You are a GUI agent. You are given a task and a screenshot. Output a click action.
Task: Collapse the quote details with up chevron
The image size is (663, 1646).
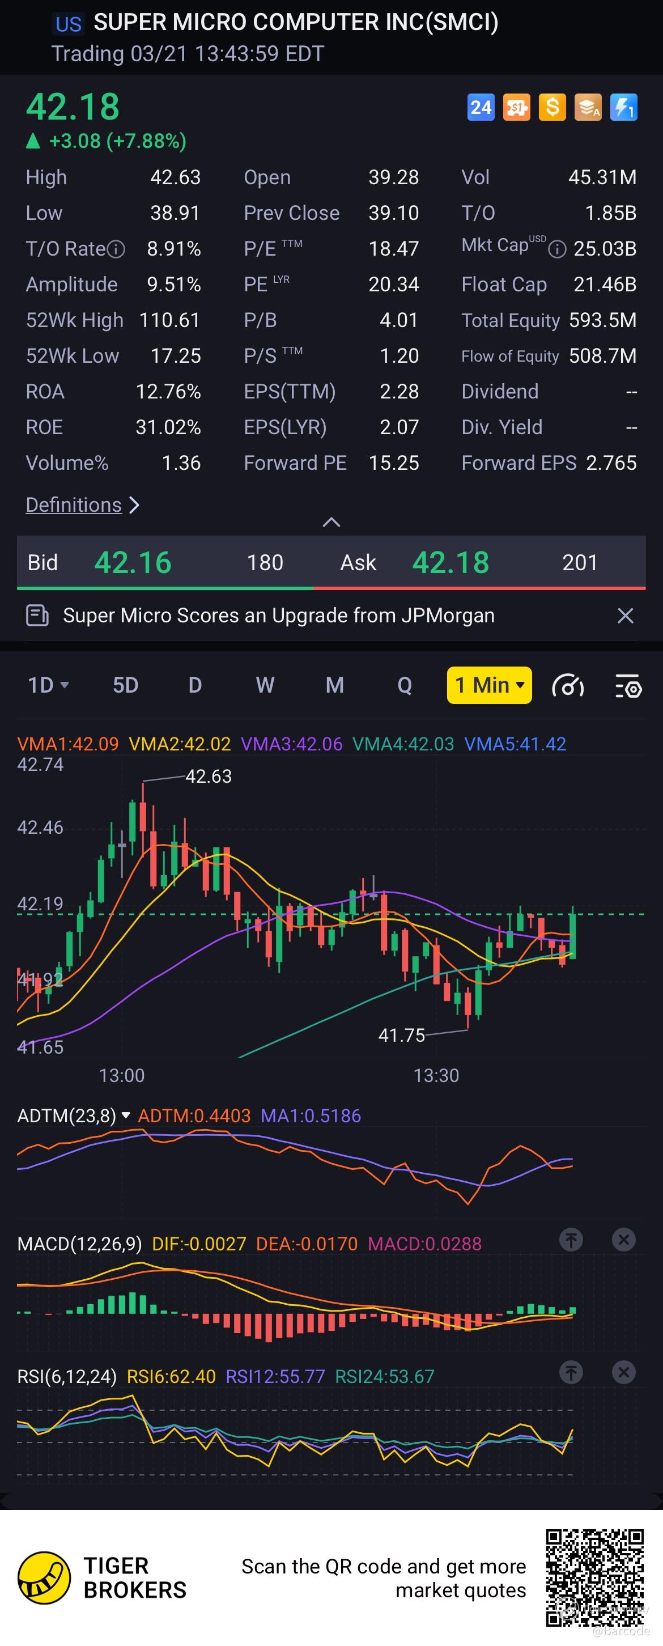pos(331,522)
